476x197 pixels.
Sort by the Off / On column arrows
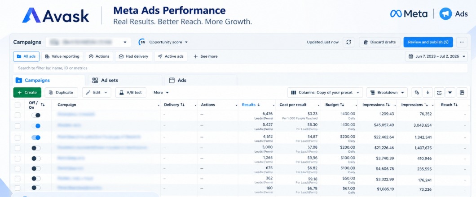[43, 105]
